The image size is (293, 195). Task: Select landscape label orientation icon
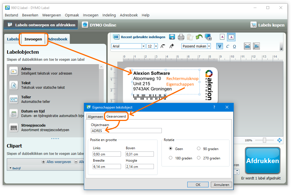click(231, 37)
